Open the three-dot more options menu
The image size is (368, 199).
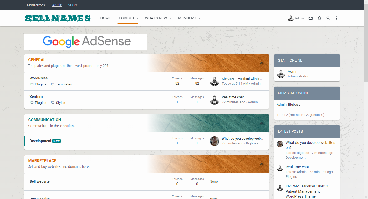pos(336,18)
